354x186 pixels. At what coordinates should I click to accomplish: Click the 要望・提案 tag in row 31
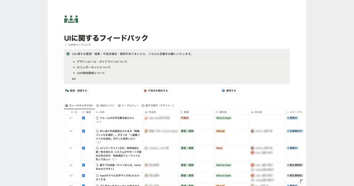[x=187, y=148]
